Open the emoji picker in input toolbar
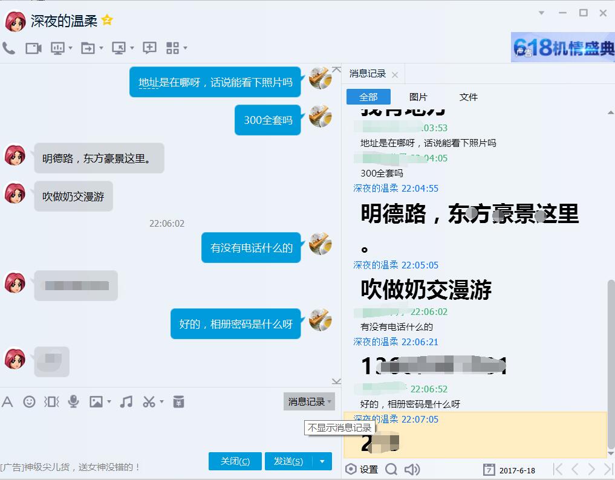This screenshot has height=480, width=615. click(29, 402)
